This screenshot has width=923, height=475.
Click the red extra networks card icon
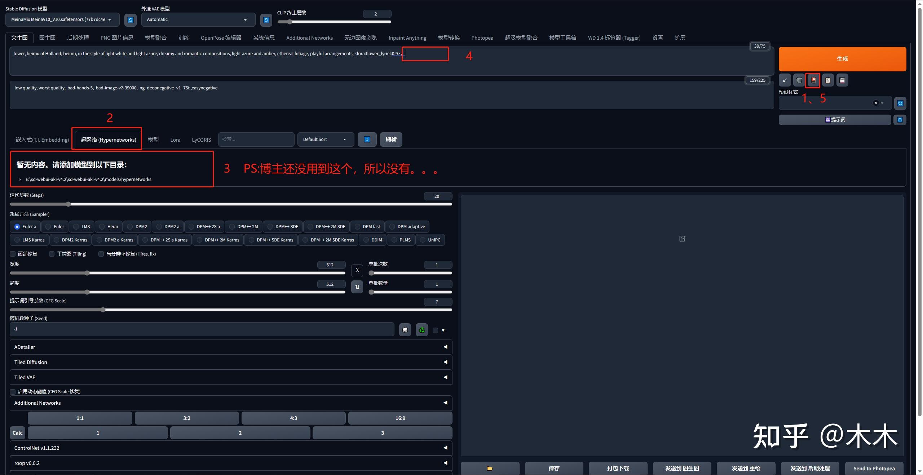coord(813,80)
